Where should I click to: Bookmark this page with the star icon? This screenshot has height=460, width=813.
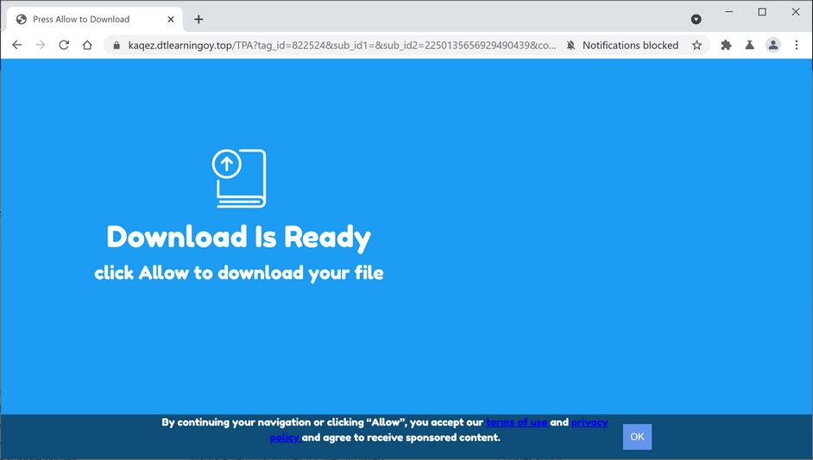click(696, 45)
